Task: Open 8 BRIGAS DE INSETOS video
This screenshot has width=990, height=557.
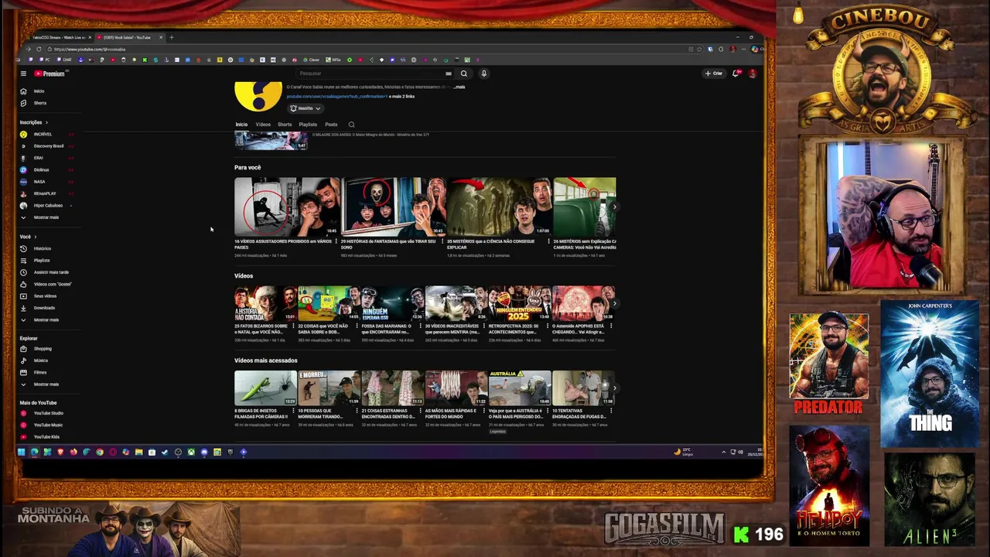Action: pyautogui.click(x=265, y=388)
